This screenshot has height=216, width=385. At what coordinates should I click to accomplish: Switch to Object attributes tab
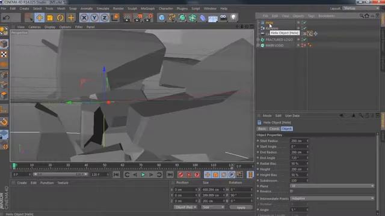[x=286, y=129]
